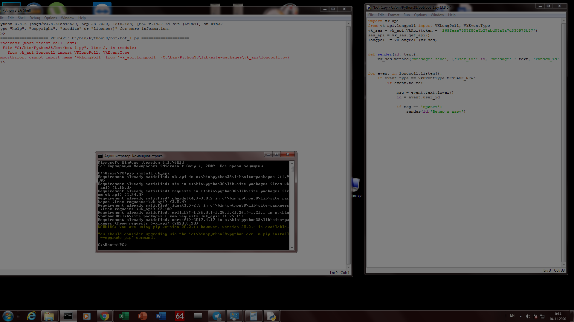The height and width of the screenshot is (322, 574).
Task: Open the gray blank-window taskbar icon
Action: tap(198, 316)
